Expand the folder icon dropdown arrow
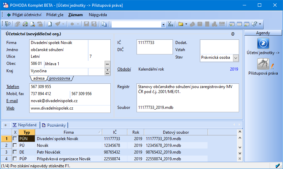 tap(186, 24)
